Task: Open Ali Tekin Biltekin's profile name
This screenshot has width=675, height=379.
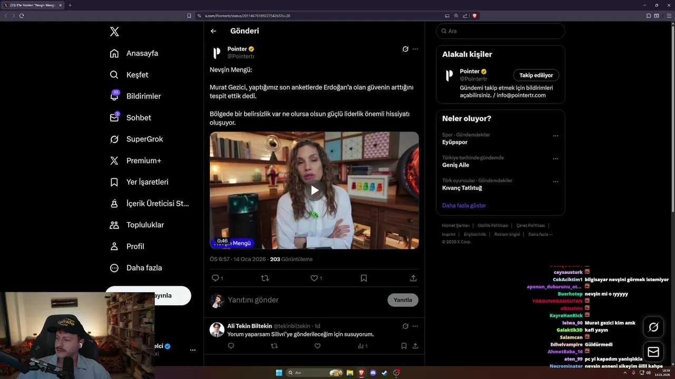Action: coord(249,326)
